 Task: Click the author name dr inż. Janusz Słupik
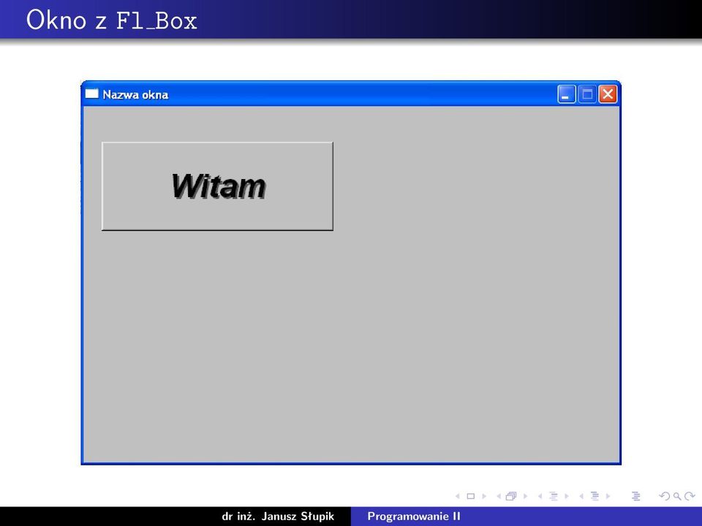coord(278,517)
